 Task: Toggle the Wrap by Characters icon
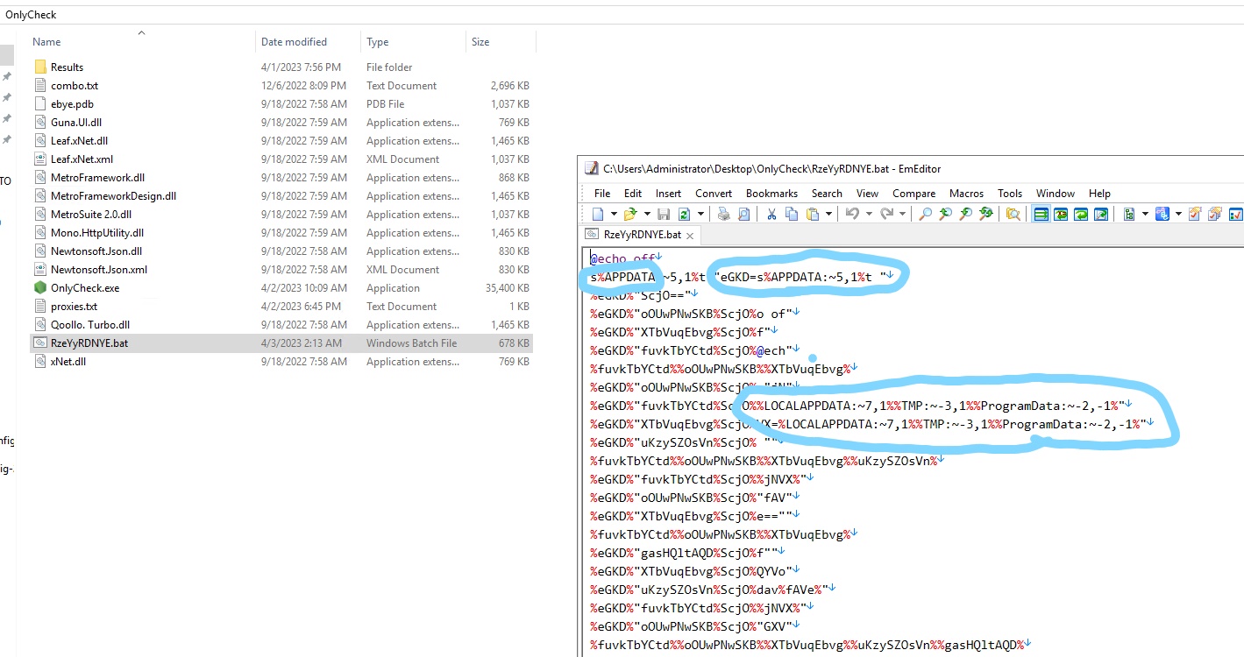coord(1061,214)
